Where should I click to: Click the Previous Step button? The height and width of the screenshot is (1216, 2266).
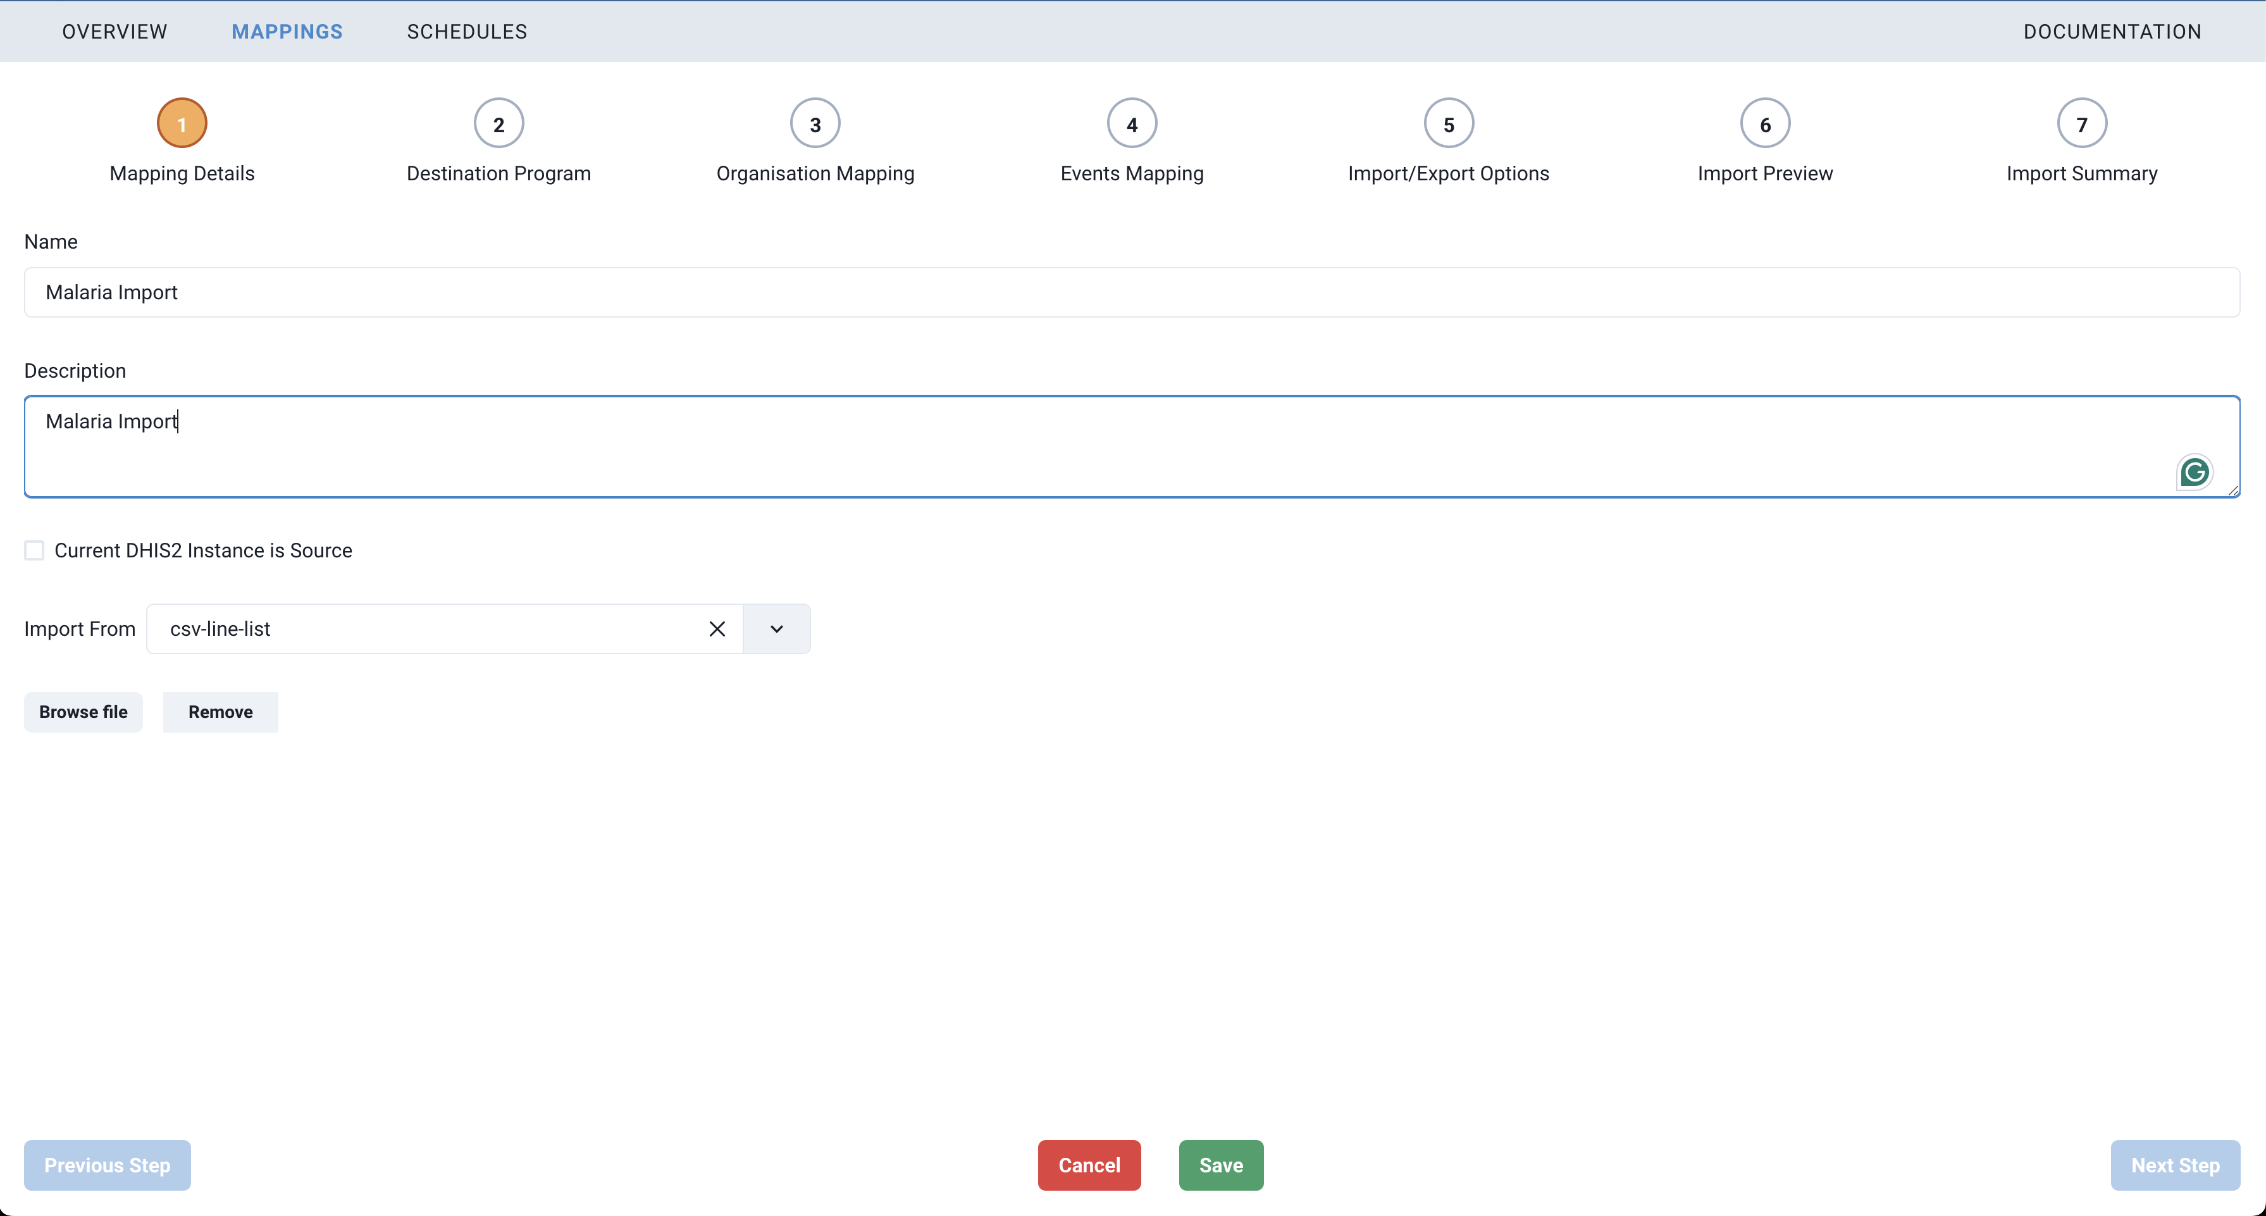(x=108, y=1165)
